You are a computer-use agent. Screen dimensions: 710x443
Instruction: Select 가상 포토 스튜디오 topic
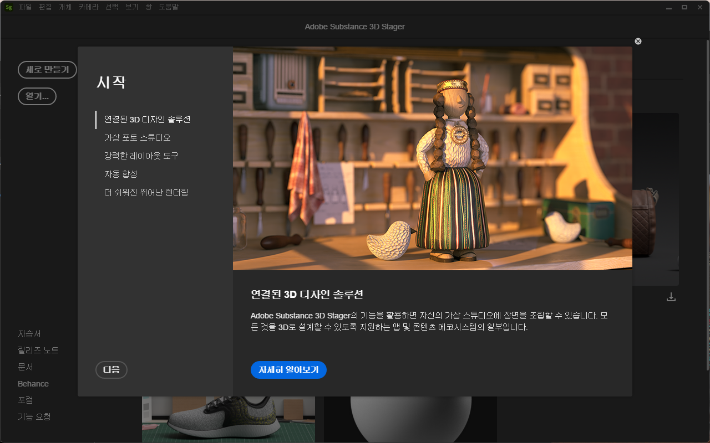(137, 138)
